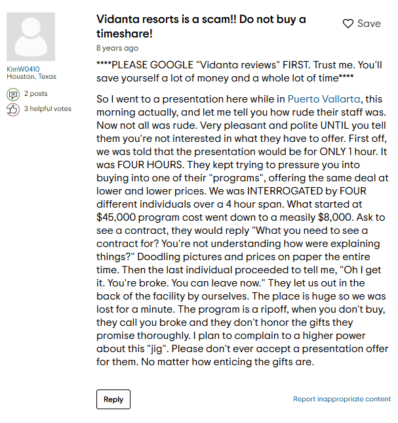Click the "Houston, Texas" location text
The height and width of the screenshot is (423, 398).
31,76
